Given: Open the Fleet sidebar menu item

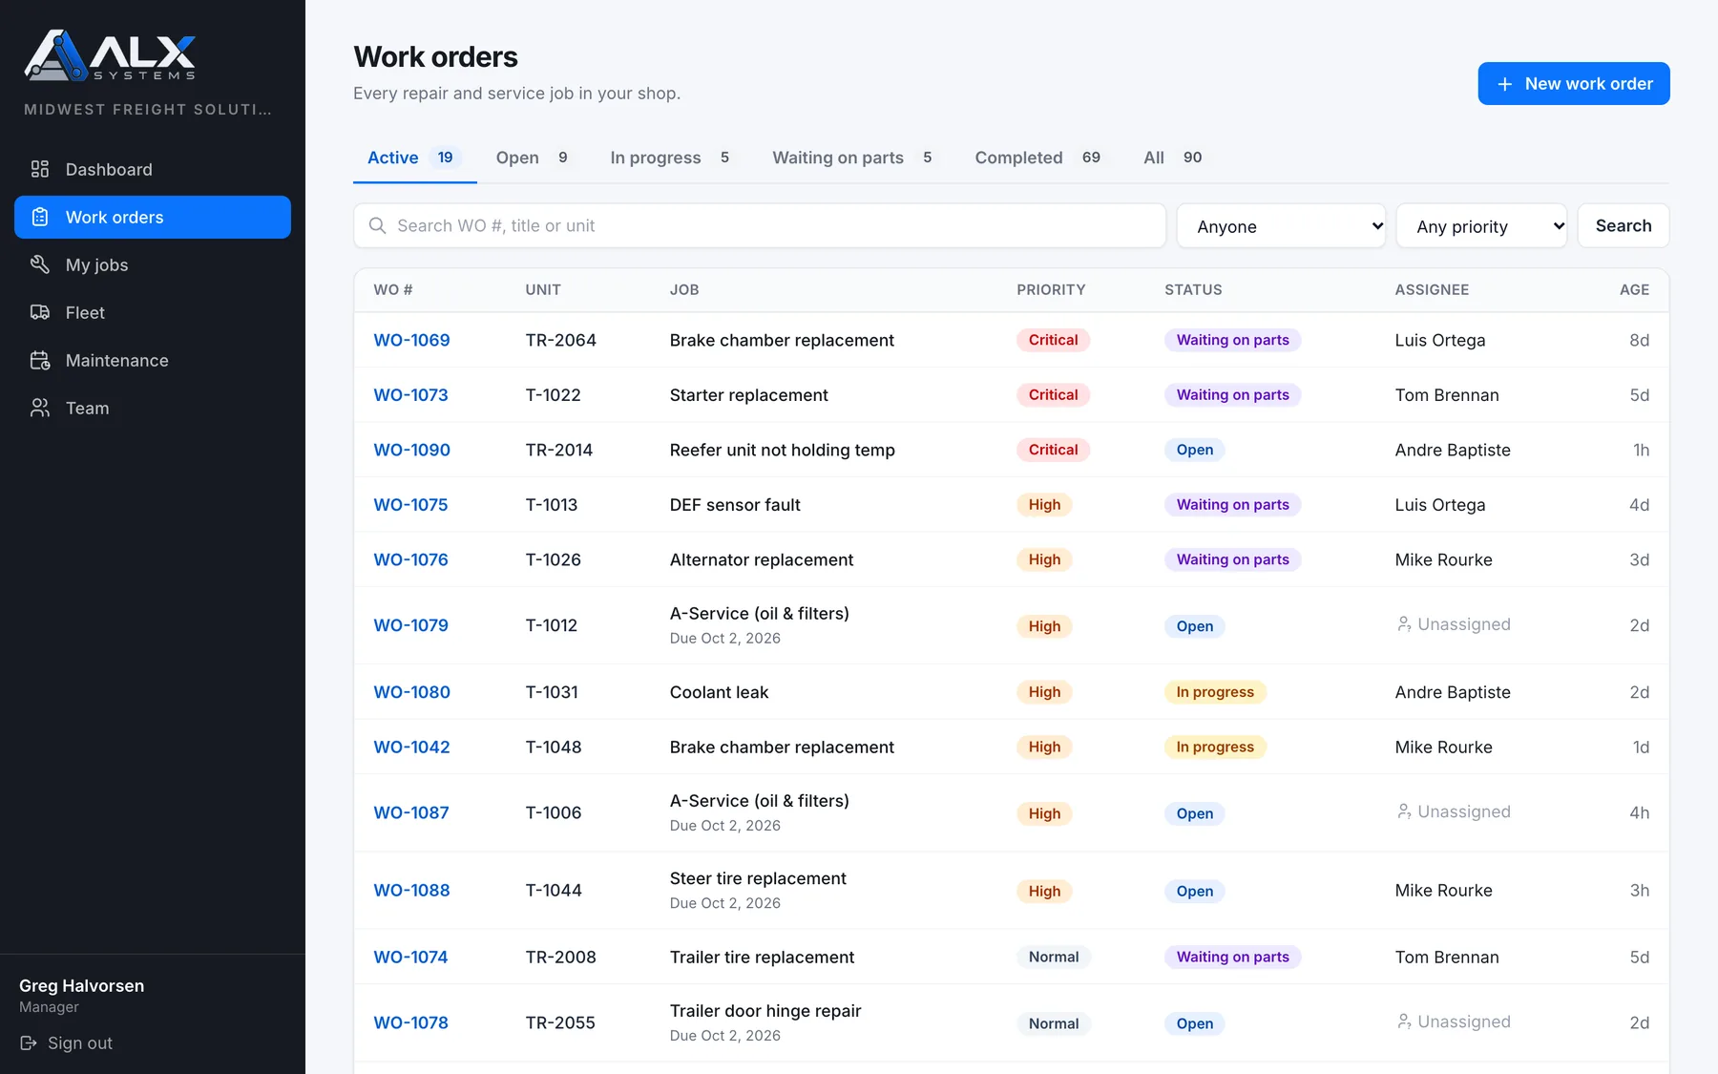Looking at the screenshot, I should coord(153,312).
